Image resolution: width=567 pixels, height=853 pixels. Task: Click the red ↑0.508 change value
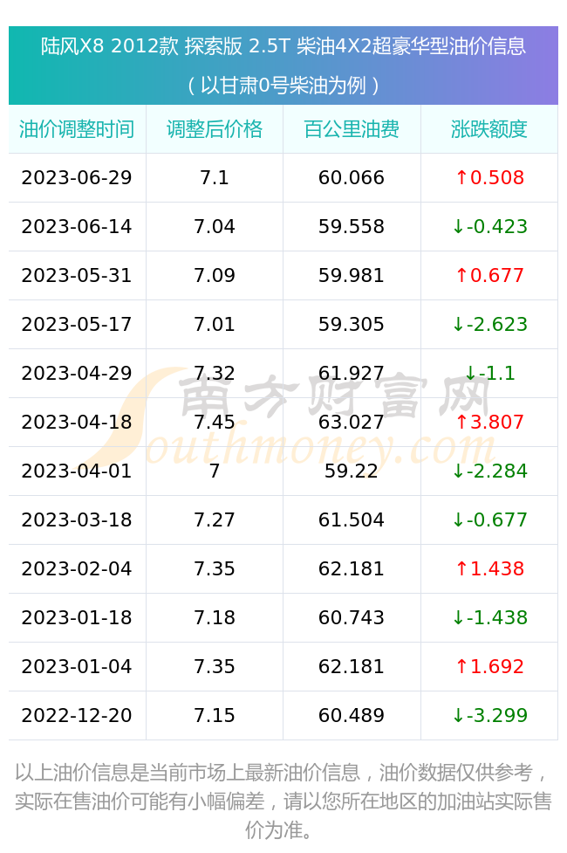(489, 177)
